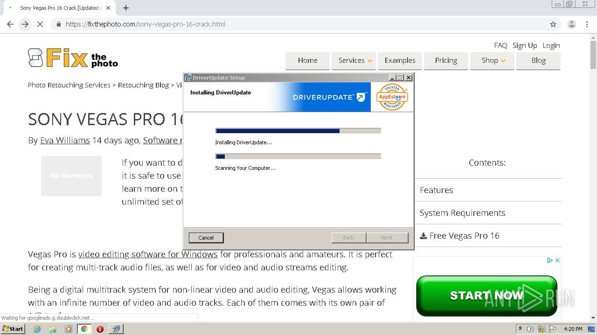Click the green START NOW ad button
This screenshot has height=335, width=597.
pos(486,296)
